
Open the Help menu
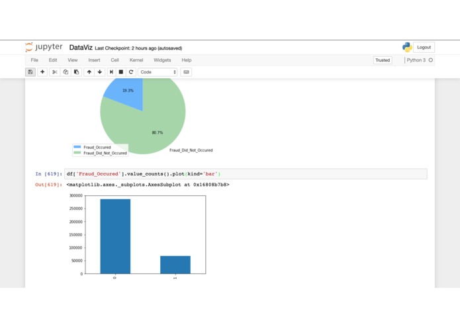(x=186, y=60)
